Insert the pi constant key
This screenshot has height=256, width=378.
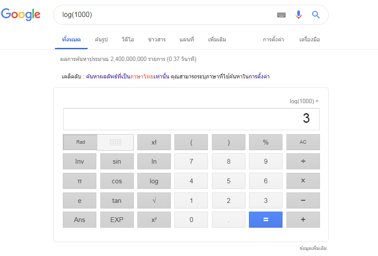(x=79, y=181)
